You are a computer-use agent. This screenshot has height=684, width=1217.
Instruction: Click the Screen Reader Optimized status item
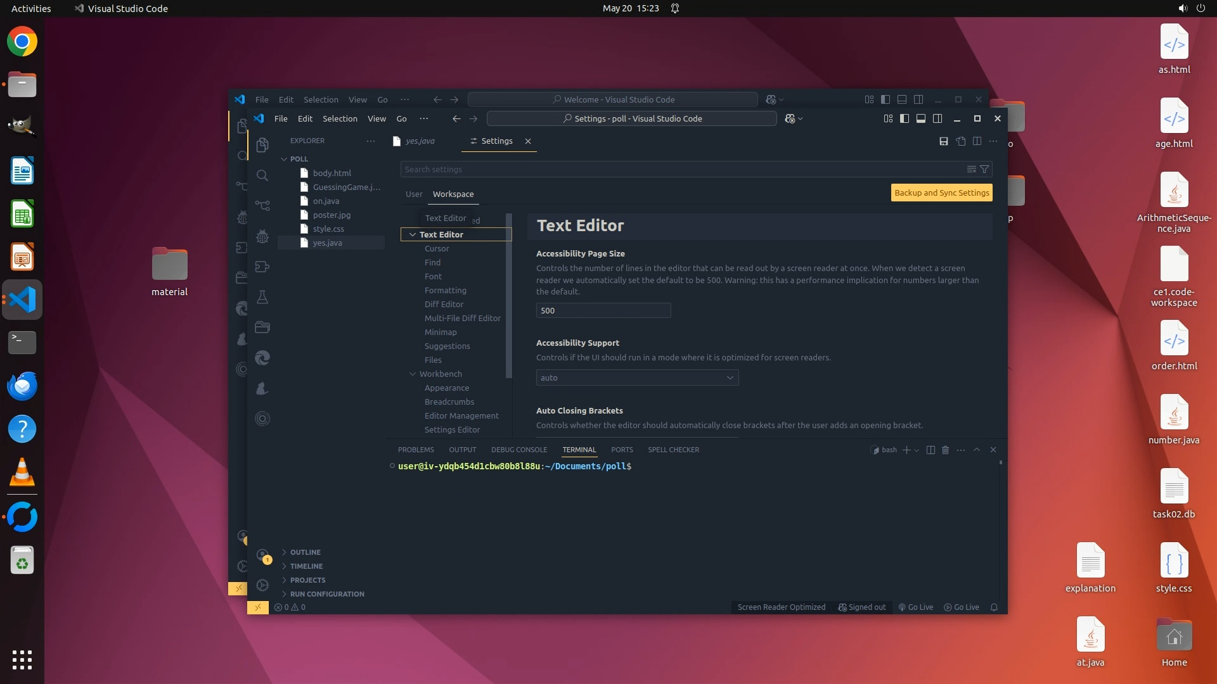point(781,607)
